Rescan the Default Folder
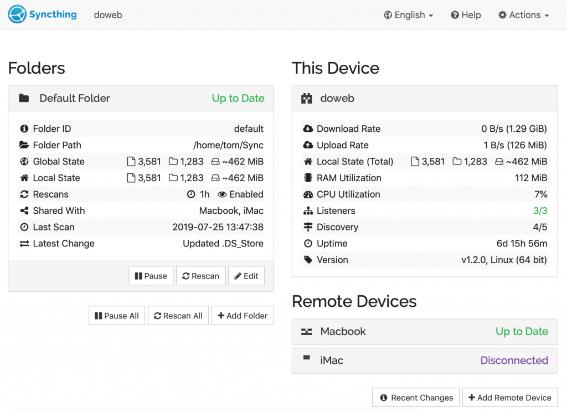Viewport: 567px width, 412px height. pos(200,276)
